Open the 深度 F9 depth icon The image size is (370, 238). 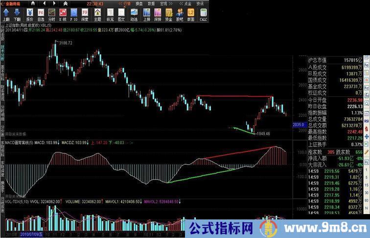pyautogui.click(x=85, y=15)
